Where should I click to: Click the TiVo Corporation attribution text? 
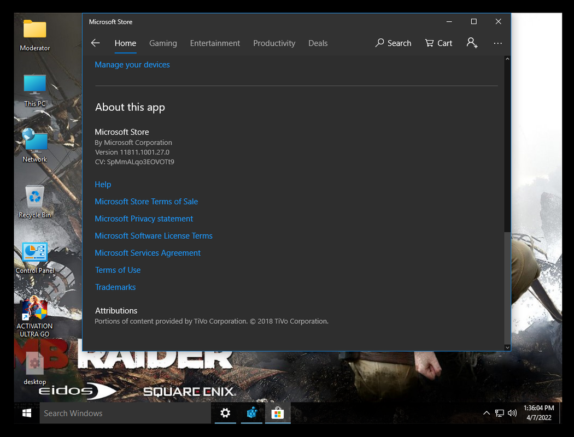click(x=212, y=321)
